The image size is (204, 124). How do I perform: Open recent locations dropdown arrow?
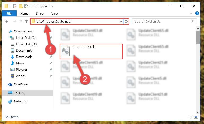click(x=21, y=21)
